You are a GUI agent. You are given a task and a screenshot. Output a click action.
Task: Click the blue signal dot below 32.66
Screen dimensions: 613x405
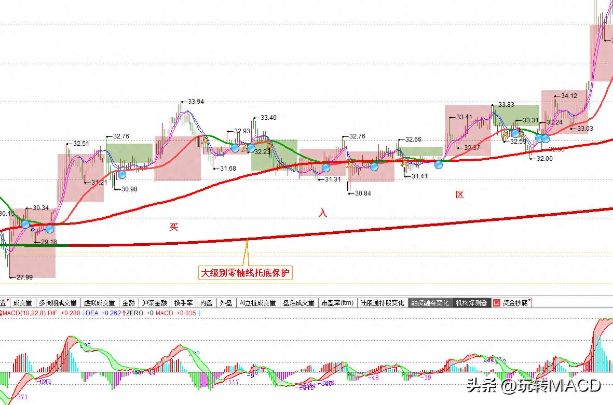(439, 165)
